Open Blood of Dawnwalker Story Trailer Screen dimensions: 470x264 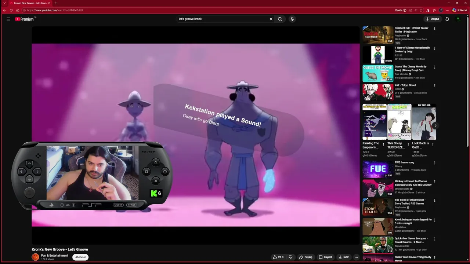click(x=378, y=207)
